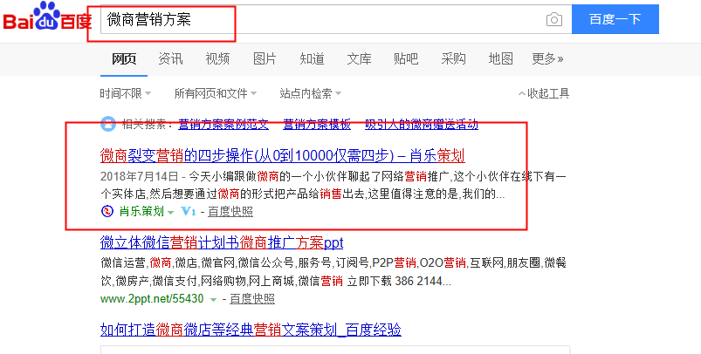The image size is (701, 354).
Task: Open arrow menu next to www.2ppt.net/55430
Action: pyautogui.click(x=213, y=299)
